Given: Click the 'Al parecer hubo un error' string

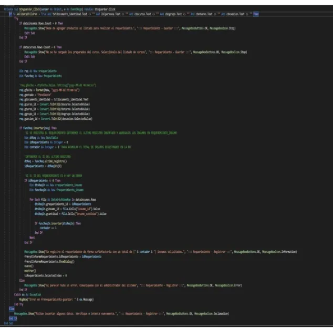Looking at the screenshot, I should coord(92,285).
